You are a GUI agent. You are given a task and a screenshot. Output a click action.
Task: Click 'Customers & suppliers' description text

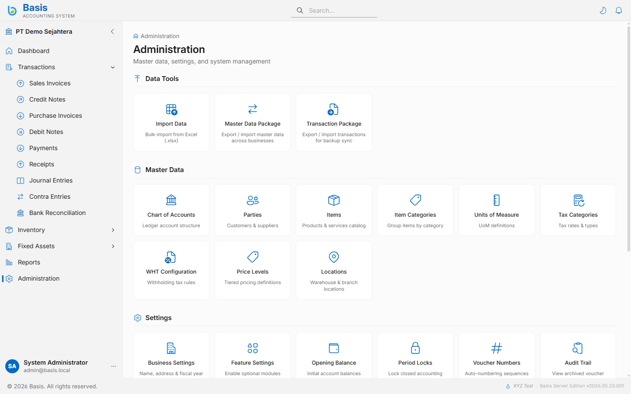point(253,225)
